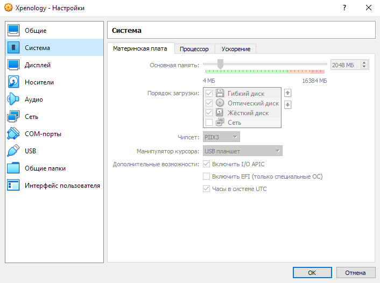Toggle Оптический диск boot checkbox

click(209, 103)
